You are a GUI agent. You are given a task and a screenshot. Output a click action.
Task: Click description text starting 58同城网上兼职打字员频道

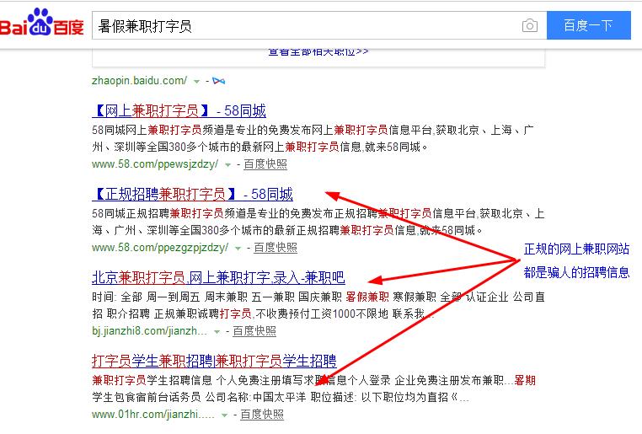pyautogui.click(x=313, y=138)
